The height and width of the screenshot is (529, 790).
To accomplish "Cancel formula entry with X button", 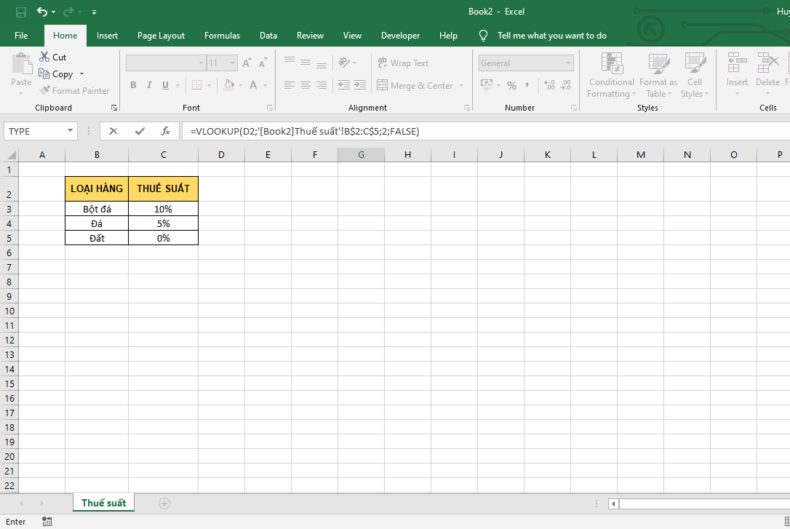I will tap(113, 131).
